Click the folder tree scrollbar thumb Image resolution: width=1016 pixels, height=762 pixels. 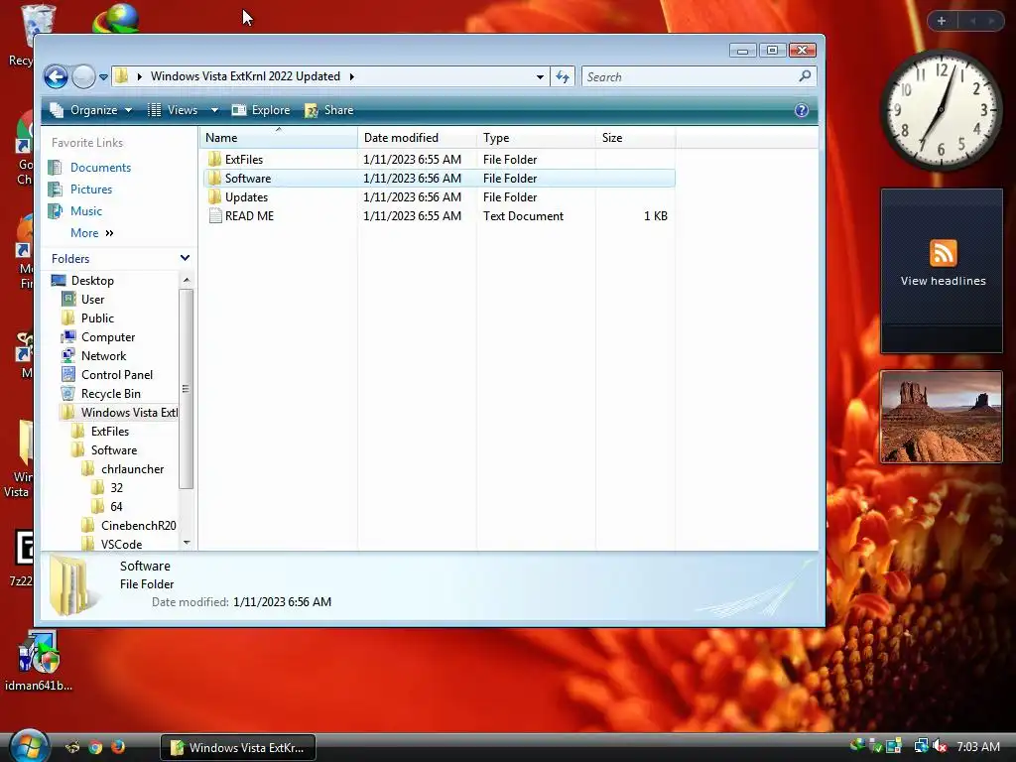click(x=186, y=389)
